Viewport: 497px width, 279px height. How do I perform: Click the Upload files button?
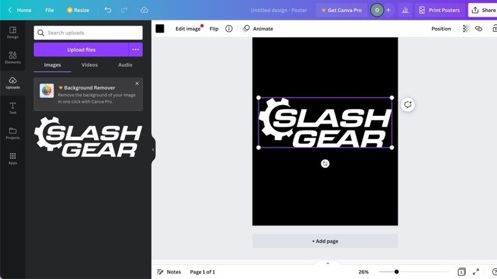coord(81,50)
